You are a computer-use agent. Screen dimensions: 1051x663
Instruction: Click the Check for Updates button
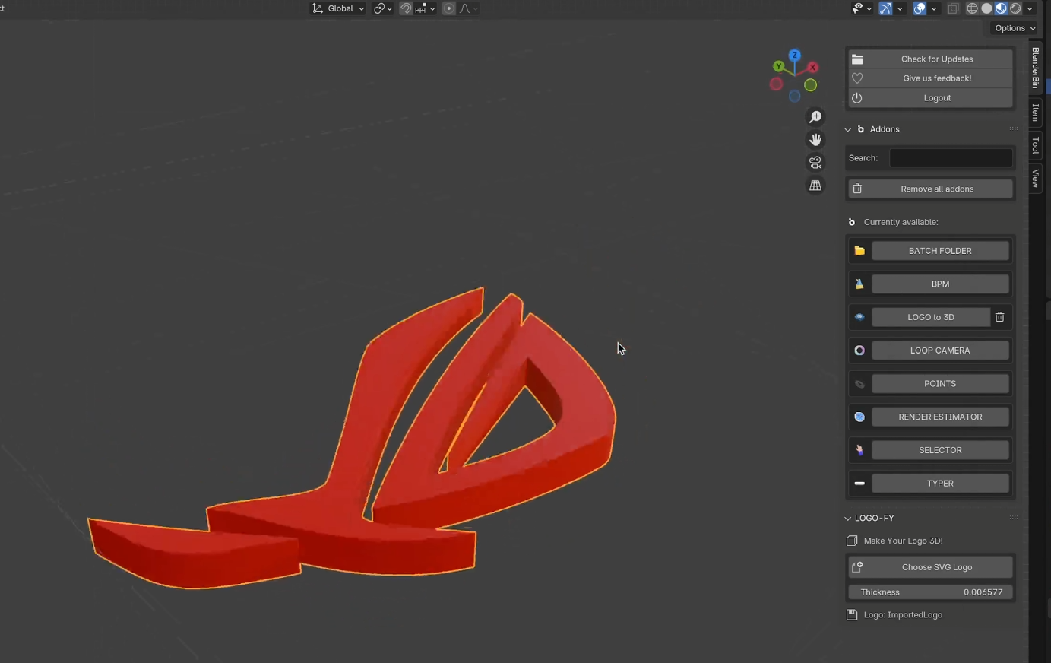[x=937, y=59]
